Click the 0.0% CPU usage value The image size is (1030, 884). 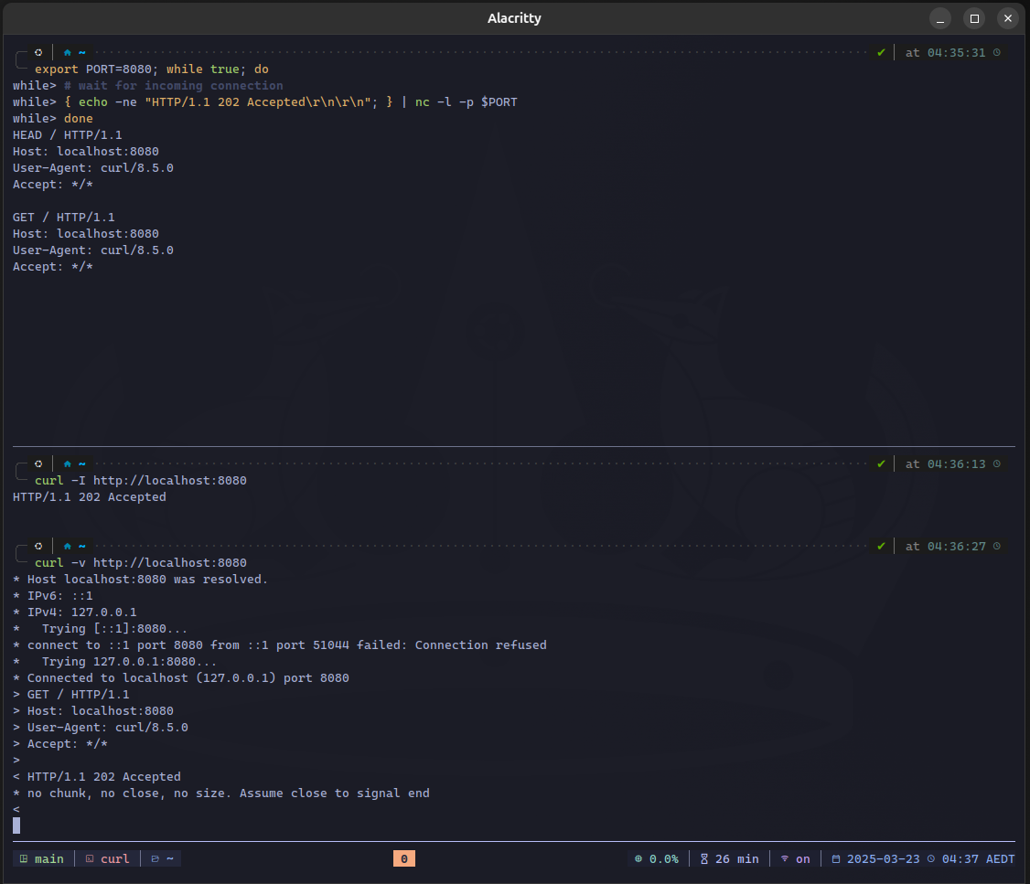[x=663, y=858]
